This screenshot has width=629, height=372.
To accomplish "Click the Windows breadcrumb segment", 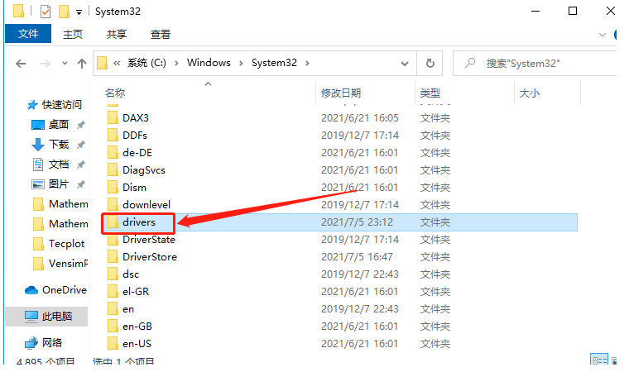I will pyautogui.click(x=209, y=63).
